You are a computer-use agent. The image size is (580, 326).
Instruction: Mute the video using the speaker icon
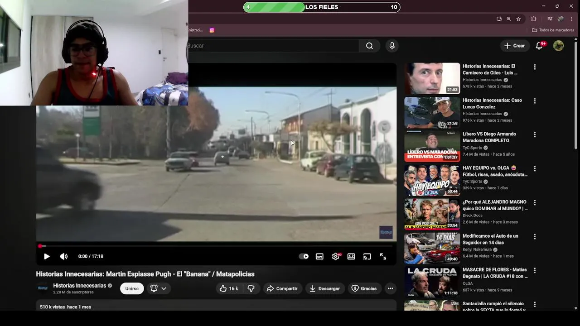point(64,256)
